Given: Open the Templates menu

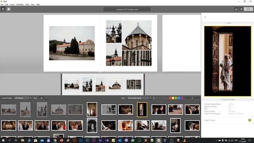Looking at the screenshot, I should [x=20, y=4].
